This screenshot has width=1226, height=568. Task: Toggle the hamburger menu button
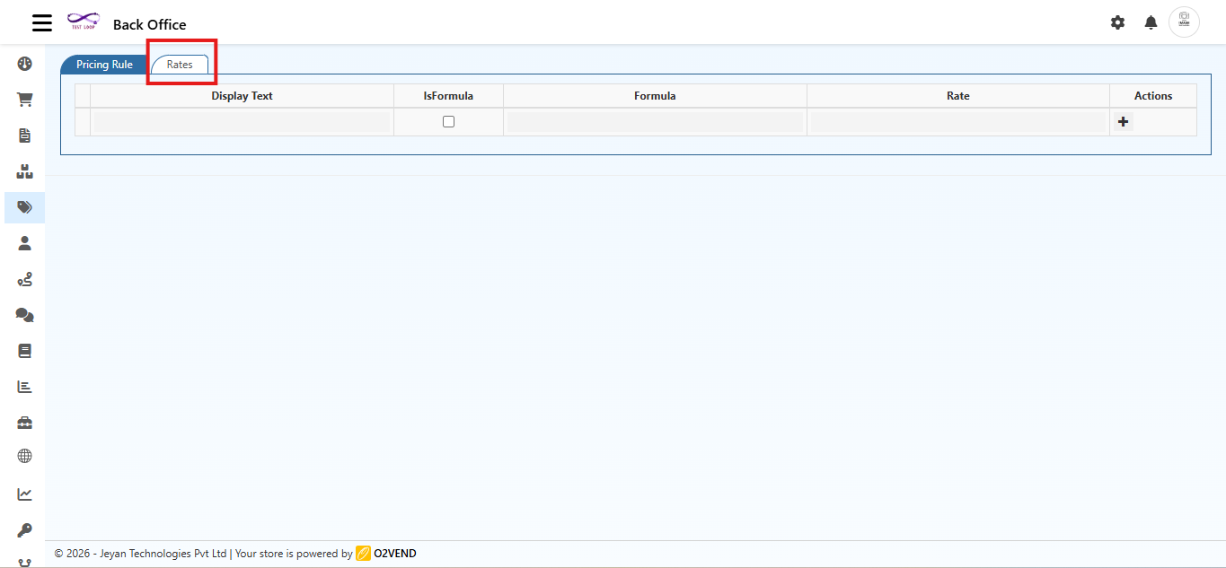(x=42, y=23)
